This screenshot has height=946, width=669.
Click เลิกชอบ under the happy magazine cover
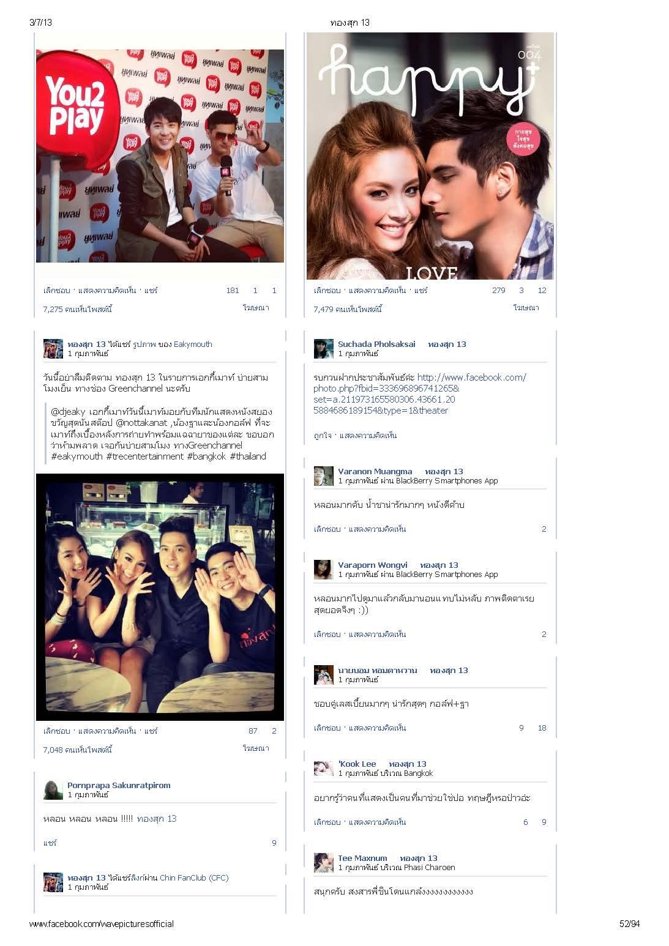point(327,291)
